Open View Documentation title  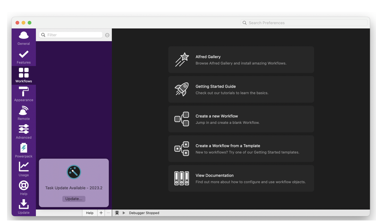coord(215,175)
